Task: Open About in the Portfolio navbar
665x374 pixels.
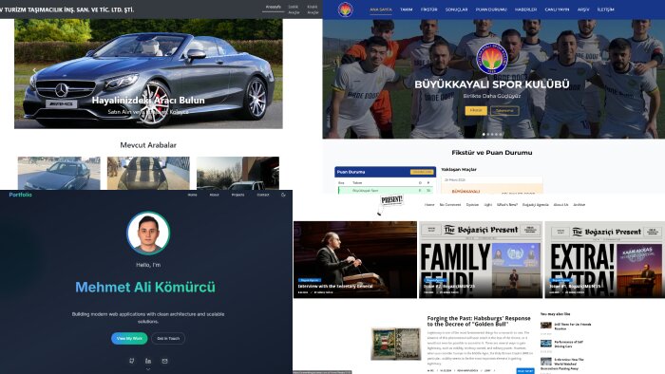Action: click(214, 195)
